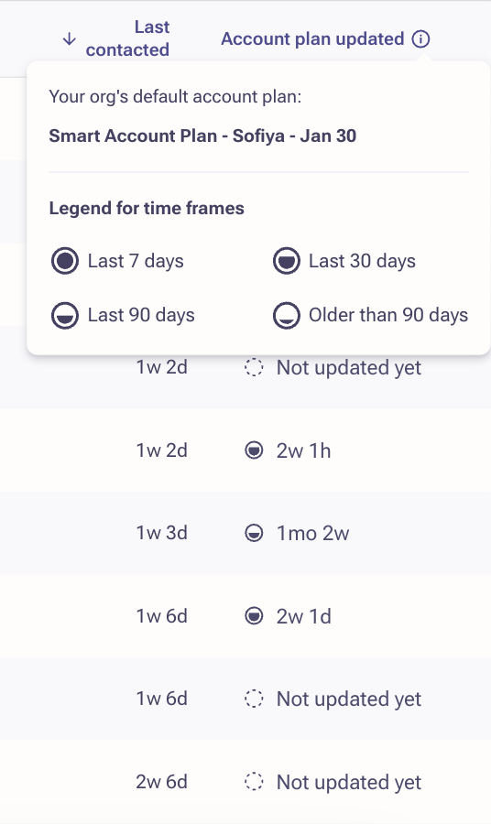
Task: Click the 2w 6d last contacted value
Action: click(x=162, y=782)
